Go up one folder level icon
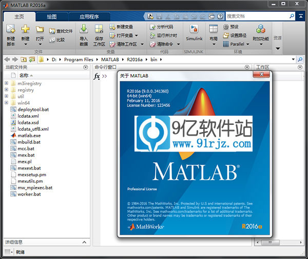The height and width of the screenshot is (259, 308). (24, 59)
